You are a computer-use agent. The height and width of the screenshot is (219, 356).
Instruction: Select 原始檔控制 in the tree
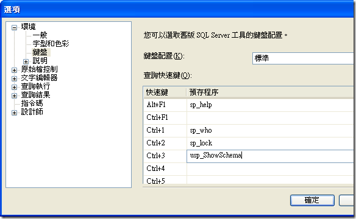(x=39, y=69)
